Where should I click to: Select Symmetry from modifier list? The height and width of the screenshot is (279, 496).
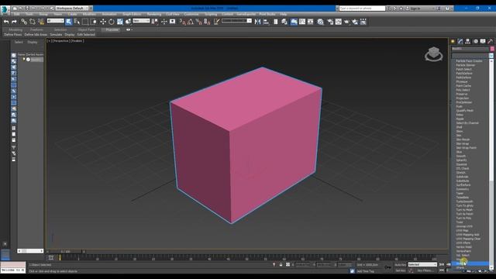462,189
